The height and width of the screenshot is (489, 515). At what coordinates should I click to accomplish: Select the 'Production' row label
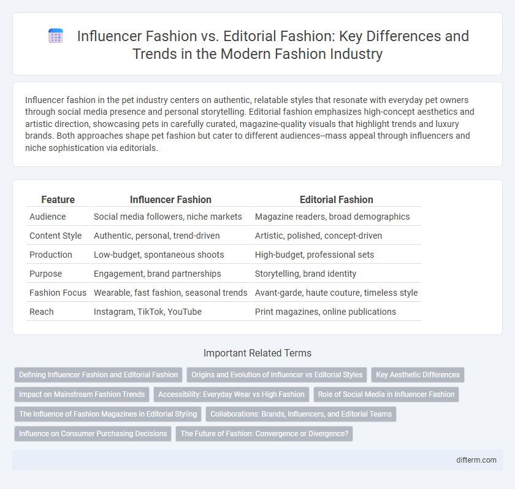[x=50, y=255]
